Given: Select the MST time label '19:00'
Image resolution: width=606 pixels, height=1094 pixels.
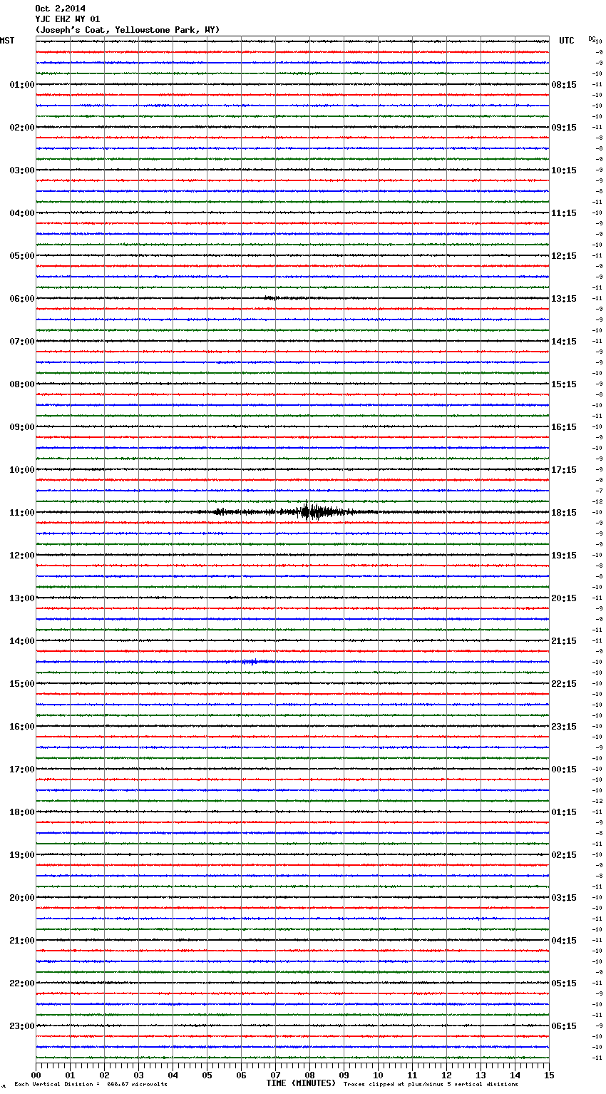Looking at the screenshot, I should pyautogui.click(x=21, y=855).
